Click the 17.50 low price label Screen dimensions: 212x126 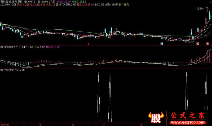191,42
